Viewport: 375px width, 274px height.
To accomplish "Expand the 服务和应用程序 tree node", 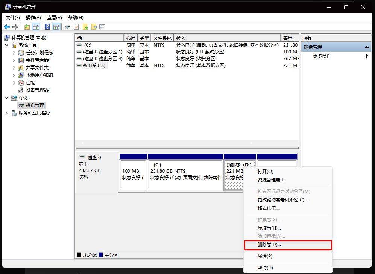I will point(6,113).
